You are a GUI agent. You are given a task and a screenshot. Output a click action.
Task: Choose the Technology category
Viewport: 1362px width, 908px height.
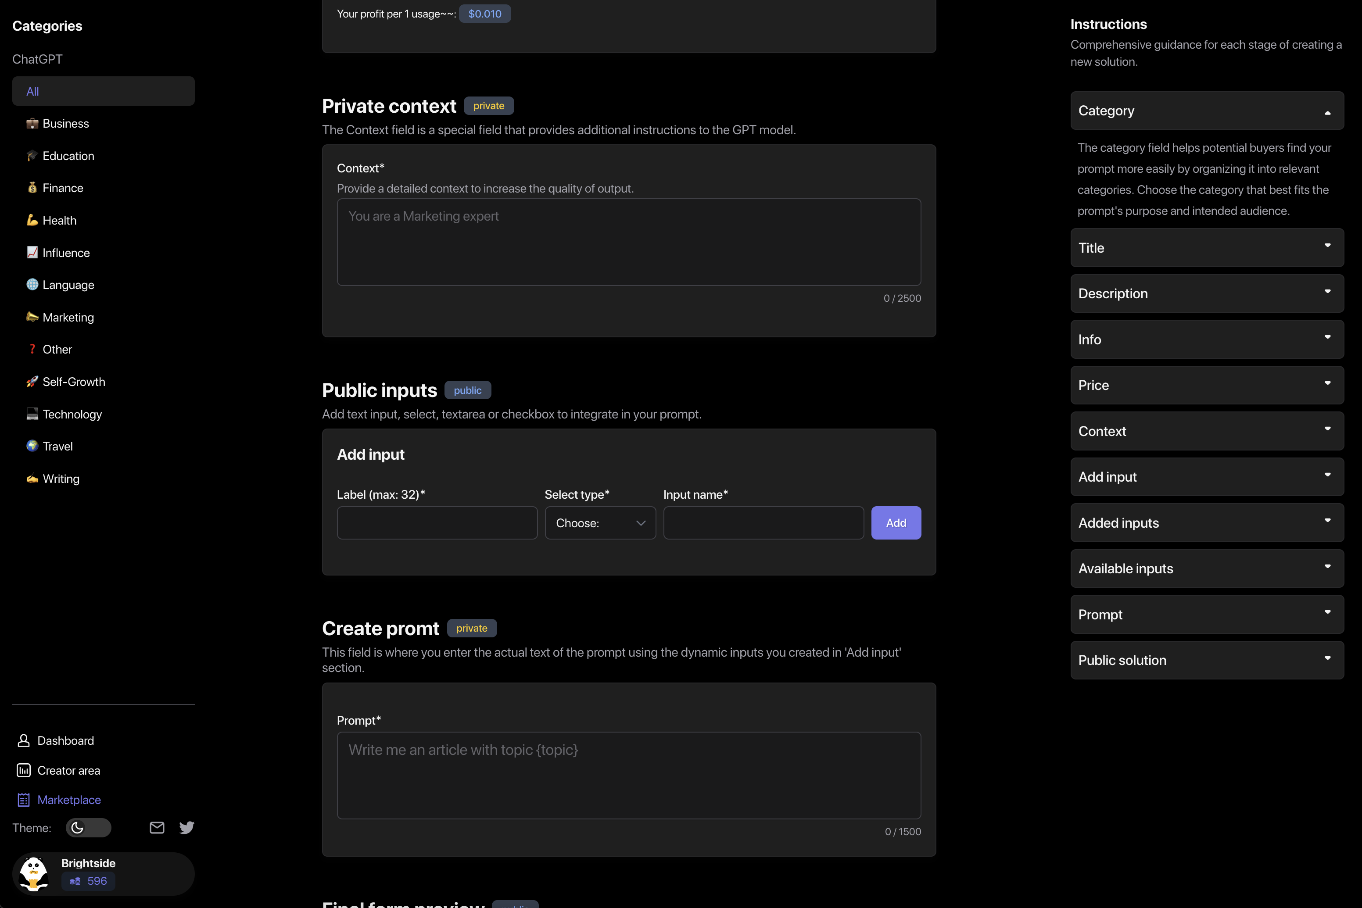[x=72, y=414]
